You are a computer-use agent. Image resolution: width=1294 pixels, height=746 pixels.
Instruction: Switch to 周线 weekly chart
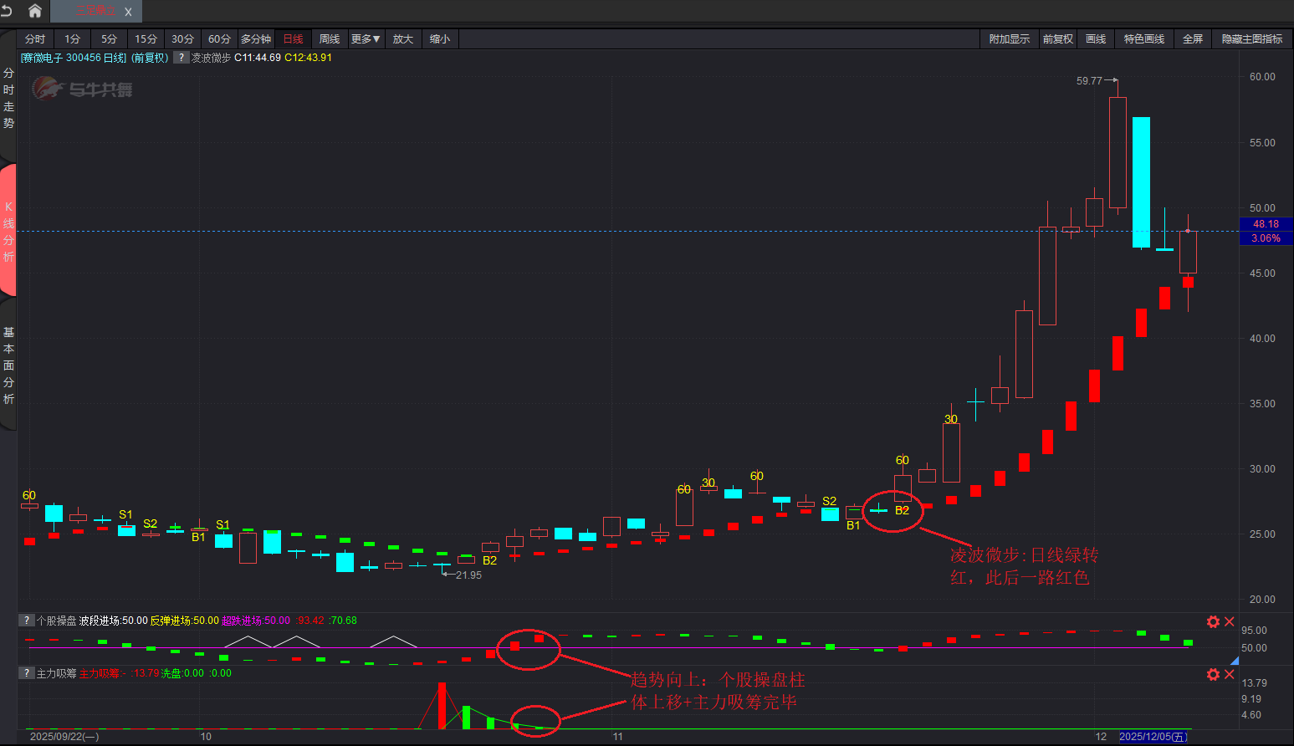tap(330, 39)
